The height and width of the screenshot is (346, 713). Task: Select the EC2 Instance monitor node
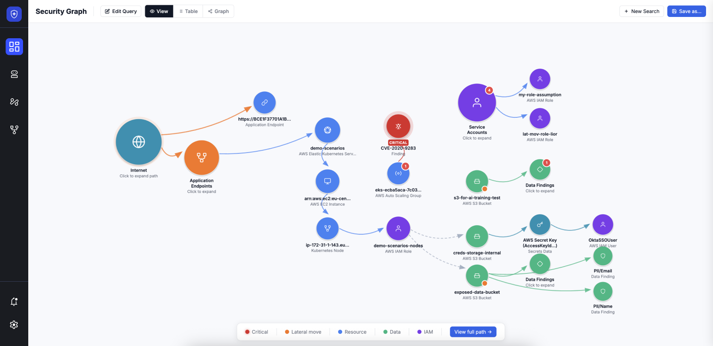[327, 181]
